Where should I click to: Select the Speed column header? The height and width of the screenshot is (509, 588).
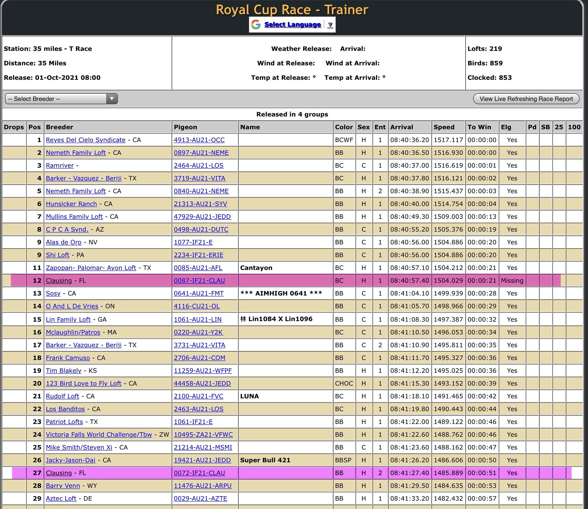444,127
